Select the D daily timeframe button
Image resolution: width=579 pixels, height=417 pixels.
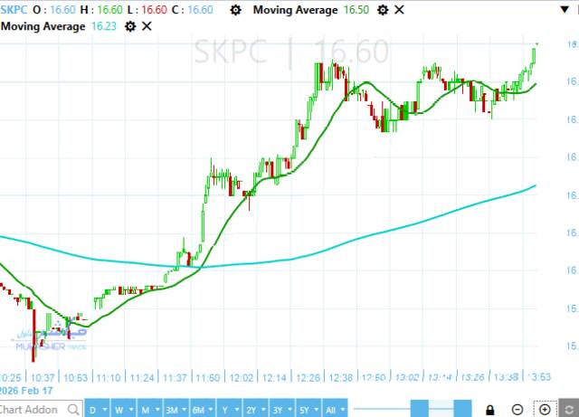tap(97, 410)
